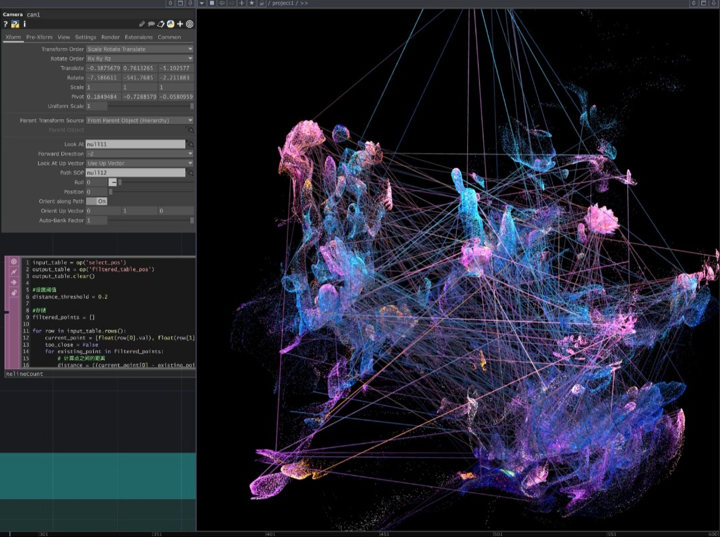Click the star bookmark icon in path bar
This screenshot has width=720, height=537.
tap(251, 3)
